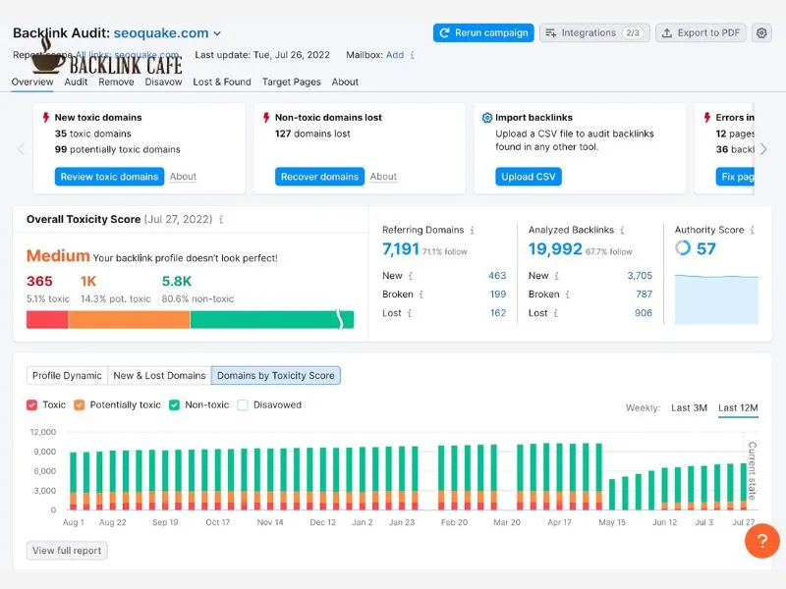Click the left carousel arrow for cards
786x589 pixels.
click(21, 149)
